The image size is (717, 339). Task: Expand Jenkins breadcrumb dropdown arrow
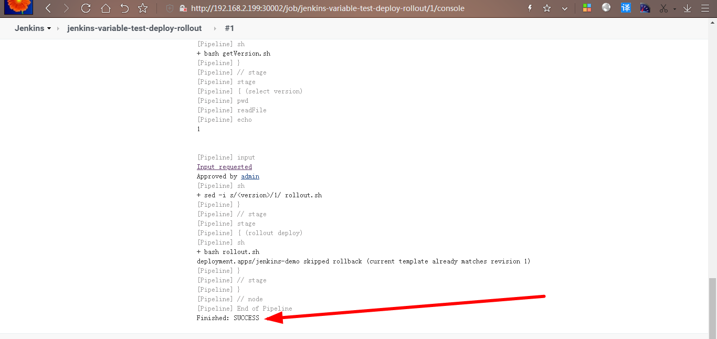pyautogui.click(x=49, y=29)
